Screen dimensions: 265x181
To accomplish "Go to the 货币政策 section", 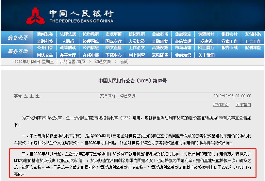I will coord(91,34).
